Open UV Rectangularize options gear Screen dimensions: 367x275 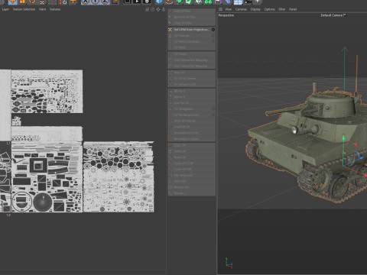[213, 115]
